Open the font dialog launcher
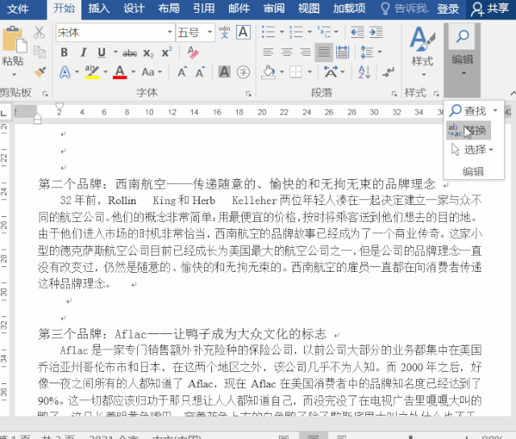The width and height of the screenshot is (516, 439). 249,94
